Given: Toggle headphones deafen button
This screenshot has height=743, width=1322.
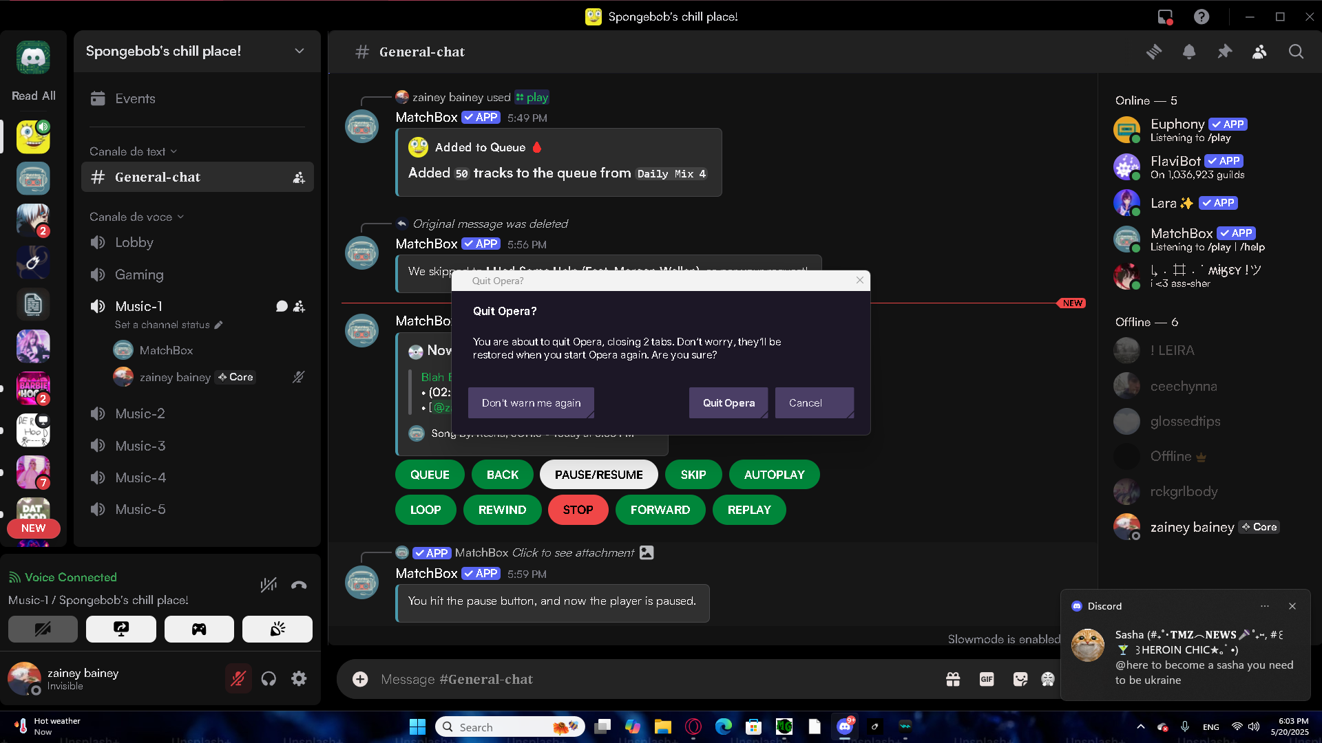Looking at the screenshot, I should tap(269, 679).
